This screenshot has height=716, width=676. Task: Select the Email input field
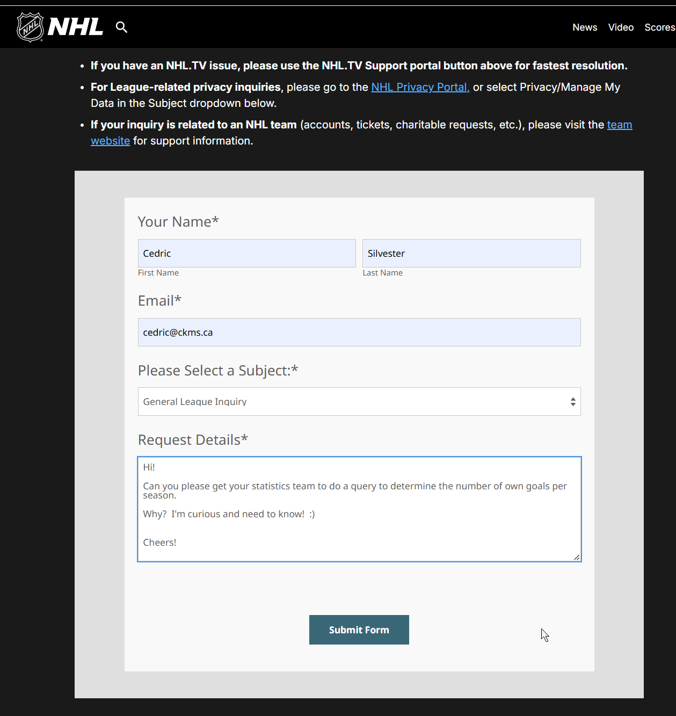(x=359, y=332)
